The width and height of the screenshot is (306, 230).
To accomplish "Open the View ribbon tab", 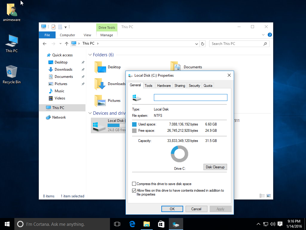I will [87, 35].
